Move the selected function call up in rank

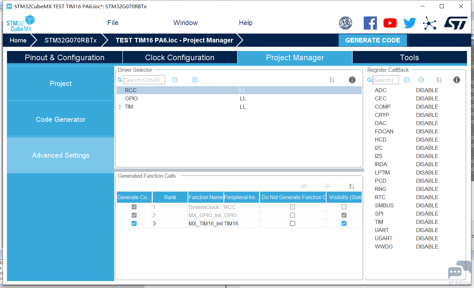pyautogui.click(x=304, y=186)
